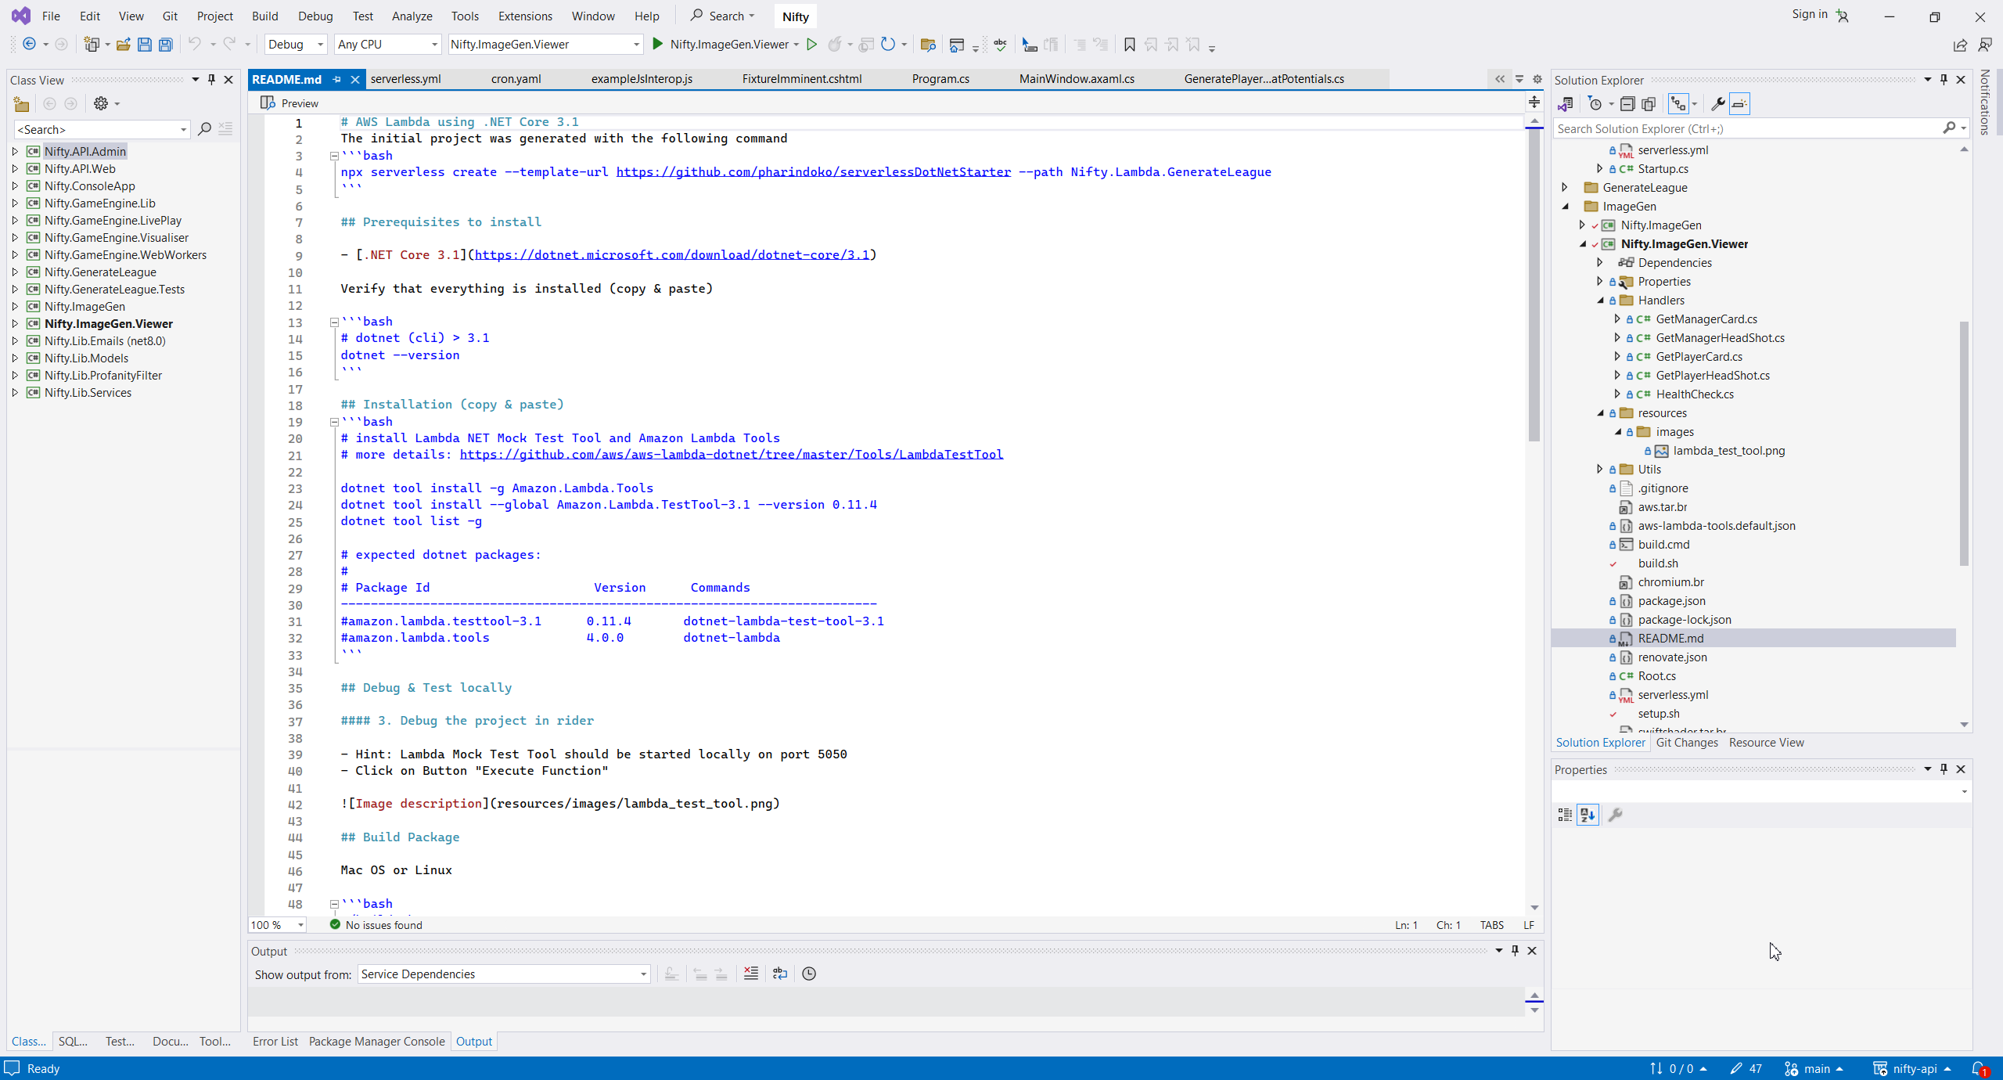Viewport: 2003px width, 1080px height.
Task: Toggle word wrap in Output panel
Action: pos(779,974)
